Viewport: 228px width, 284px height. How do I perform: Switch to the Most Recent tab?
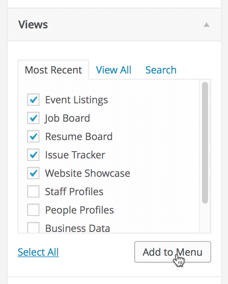click(x=54, y=70)
